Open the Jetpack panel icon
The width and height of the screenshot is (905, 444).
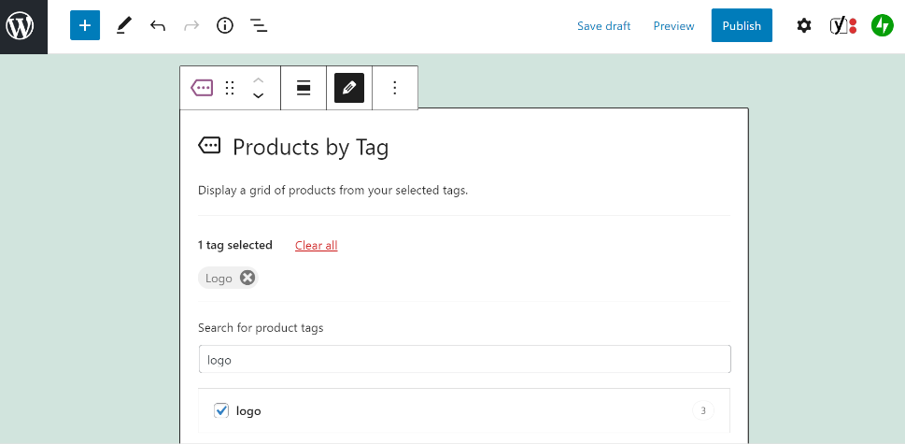882,26
